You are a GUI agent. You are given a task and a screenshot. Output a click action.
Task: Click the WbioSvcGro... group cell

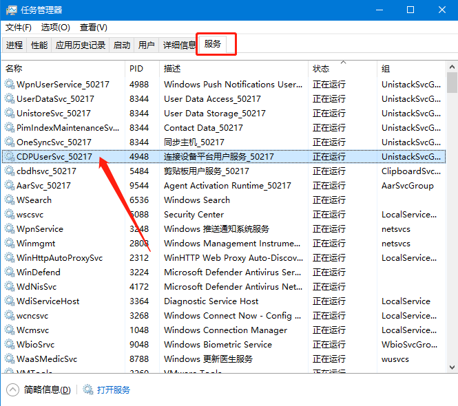410,345
